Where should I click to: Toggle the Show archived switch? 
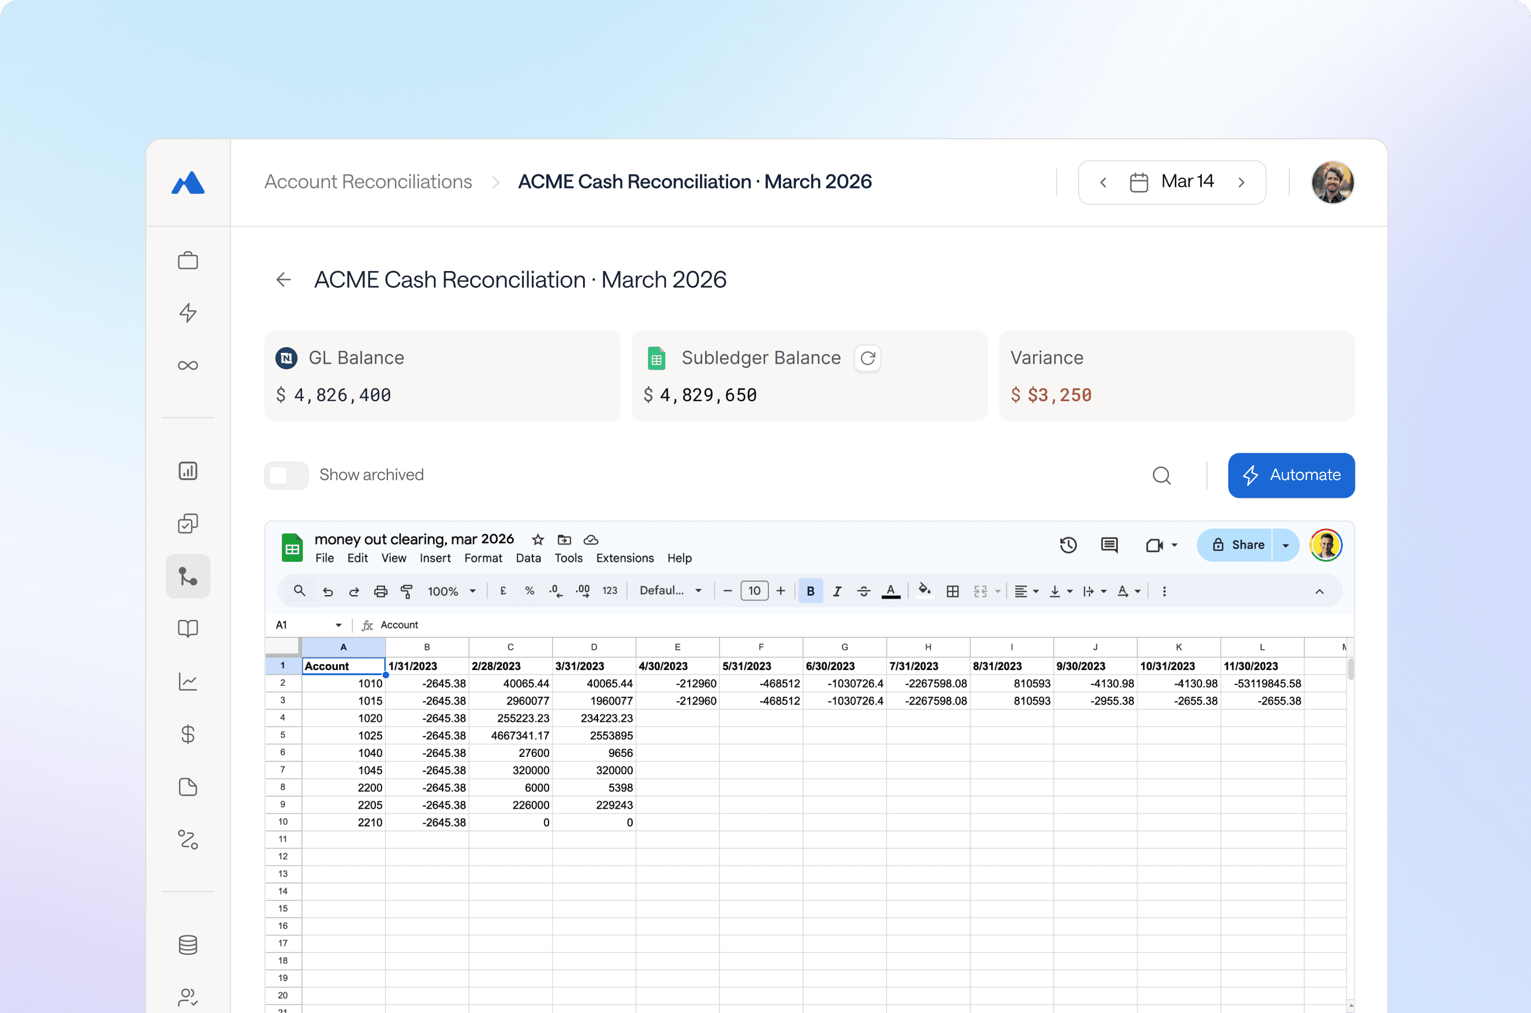(286, 475)
